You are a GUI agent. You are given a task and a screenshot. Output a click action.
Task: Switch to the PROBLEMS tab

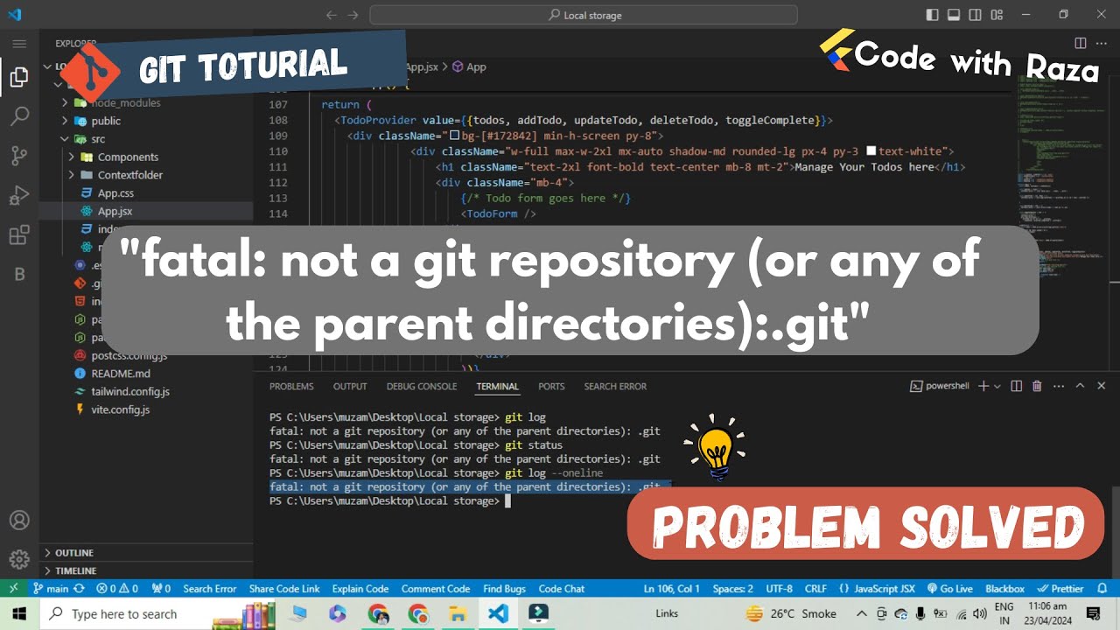pyautogui.click(x=291, y=386)
